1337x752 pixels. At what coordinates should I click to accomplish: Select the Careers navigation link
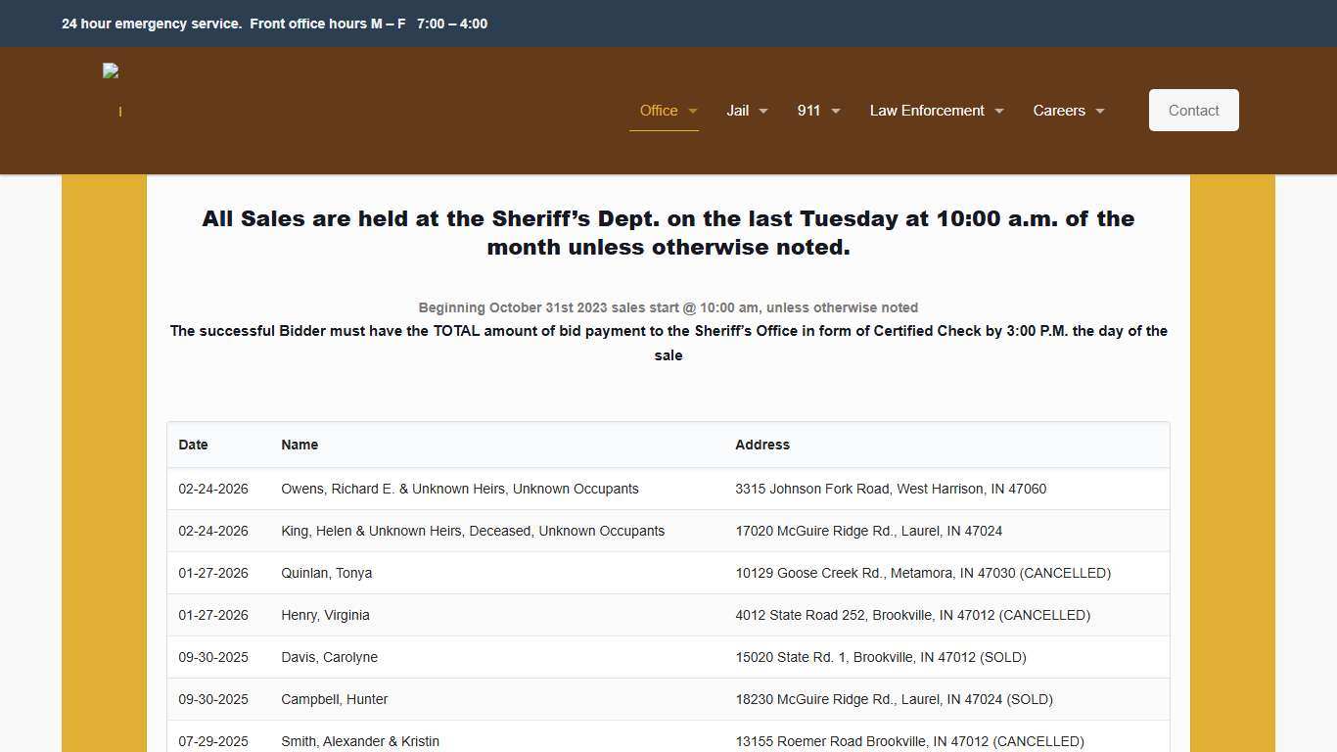(1058, 111)
